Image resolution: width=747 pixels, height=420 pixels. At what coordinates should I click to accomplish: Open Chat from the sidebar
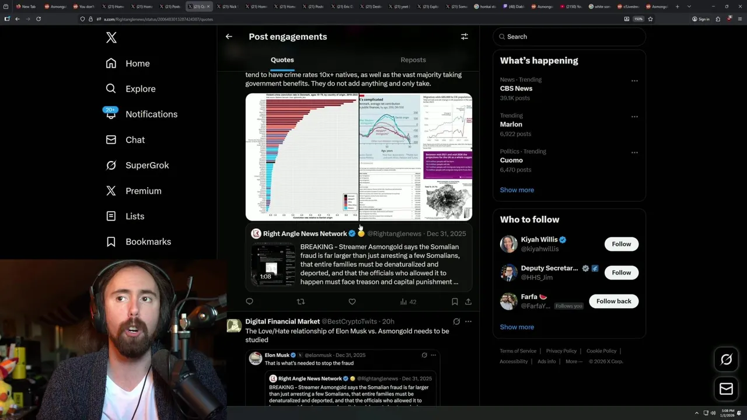point(125,140)
